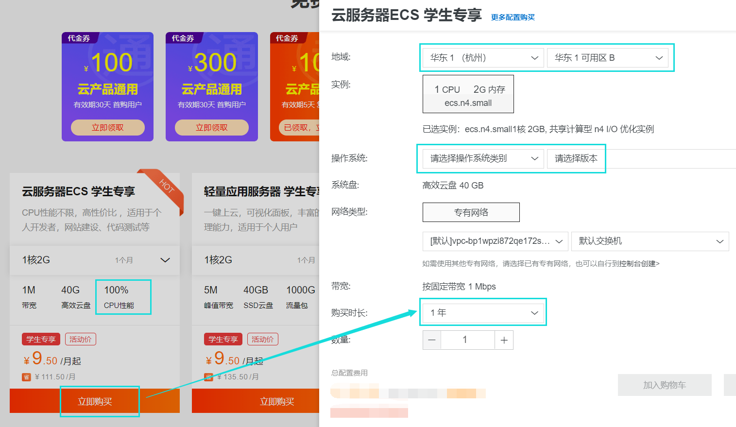Image resolution: width=736 pixels, height=427 pixels.
Task: Click the 代金券 label on the 300 voucher
Action: (183, 38)
